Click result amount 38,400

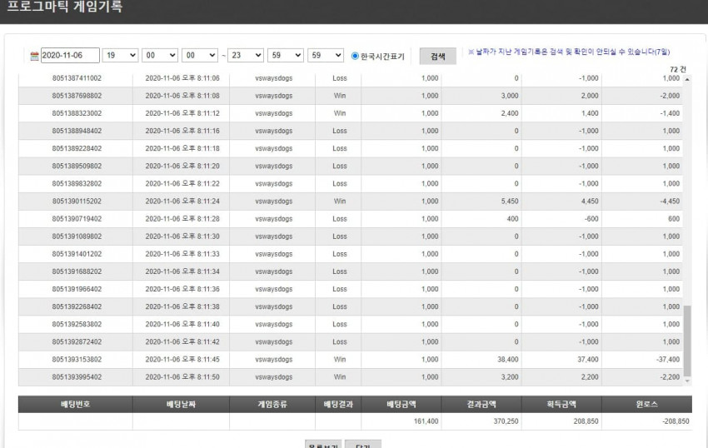pos(507,360)
